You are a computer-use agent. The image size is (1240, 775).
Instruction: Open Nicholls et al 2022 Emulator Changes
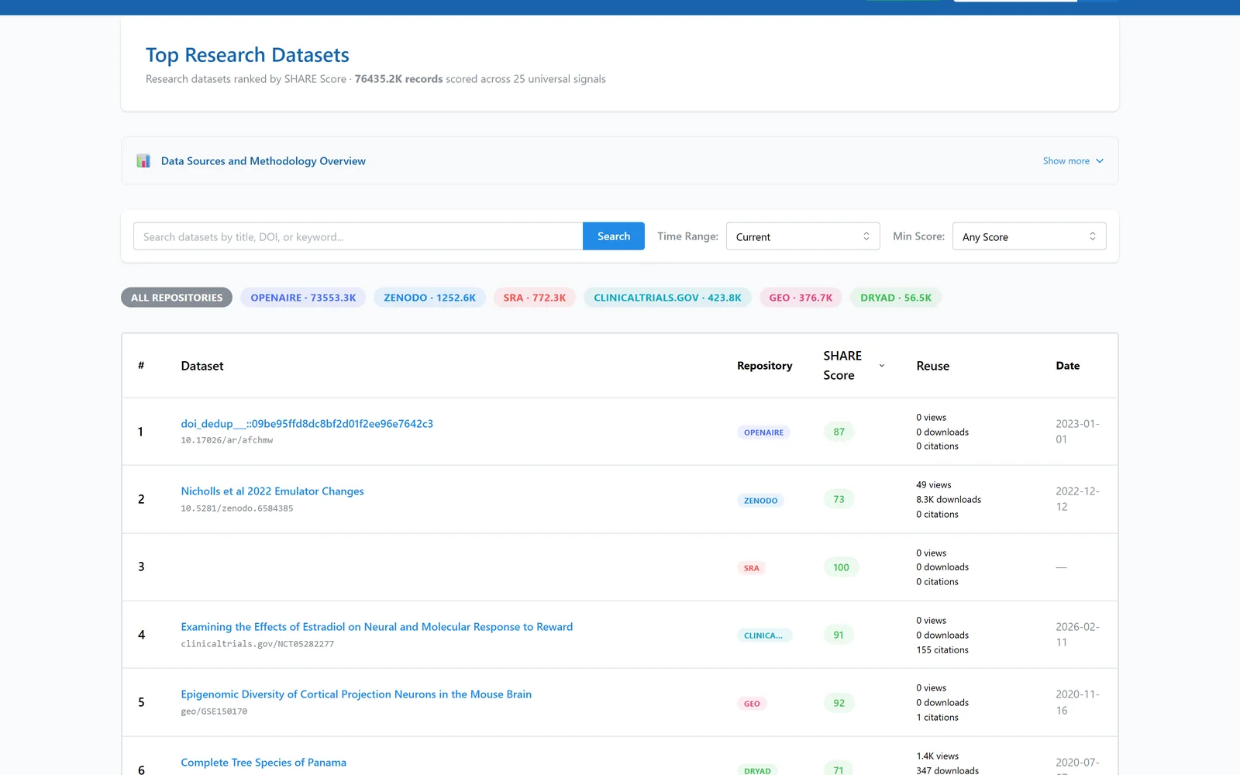[x=272, y=491]
